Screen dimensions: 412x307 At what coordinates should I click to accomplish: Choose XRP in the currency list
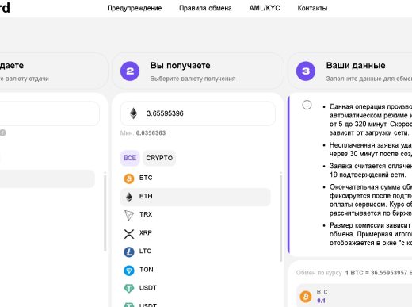point(196,233)
